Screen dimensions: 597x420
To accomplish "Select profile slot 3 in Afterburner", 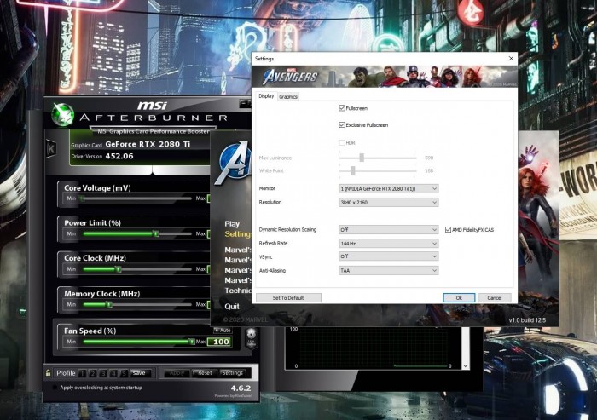I will click(104, 373).
